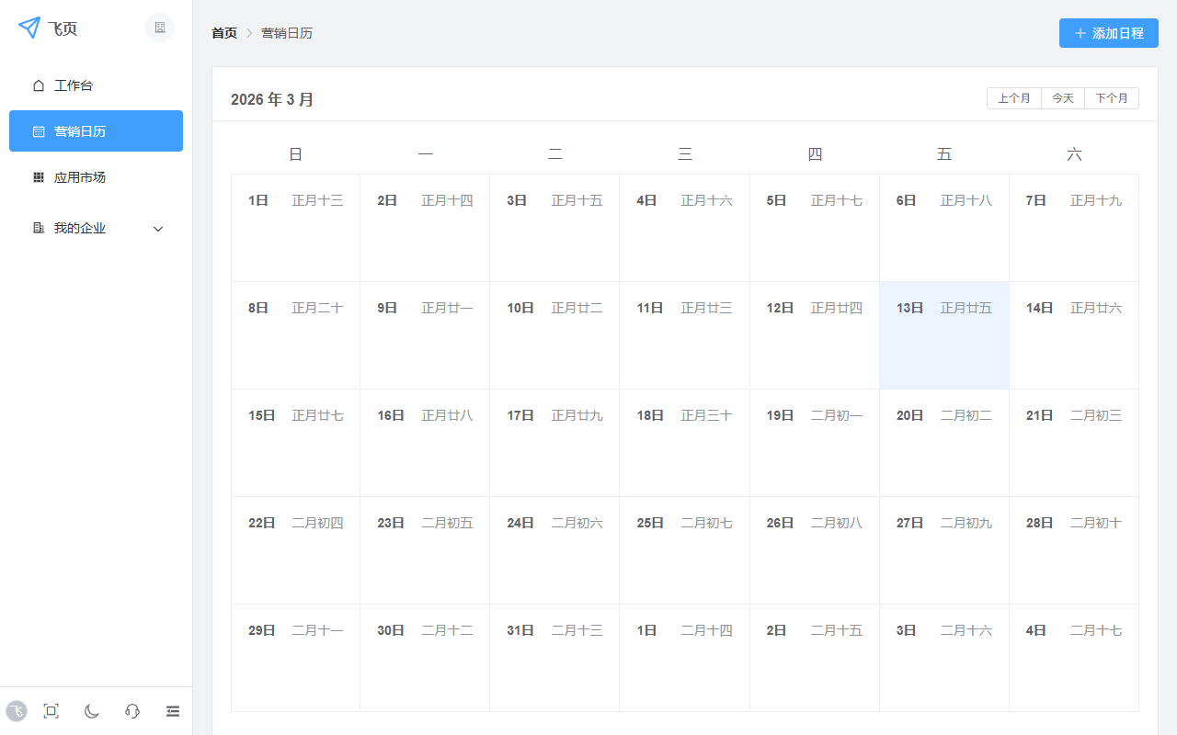1177x735 pixels.
Task: Click the 1日 正月十三 calendar cell
Action: [x=295, y=228]
